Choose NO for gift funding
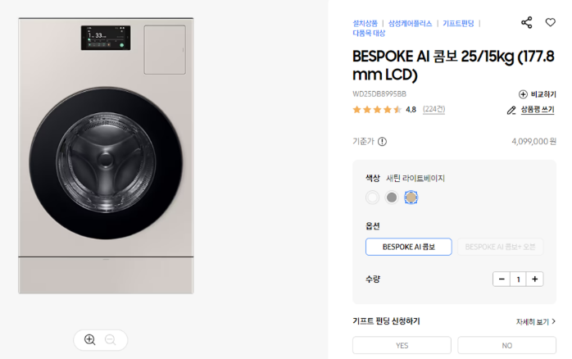This screenshot has width=572, height=359. click(x=506, y=345)
